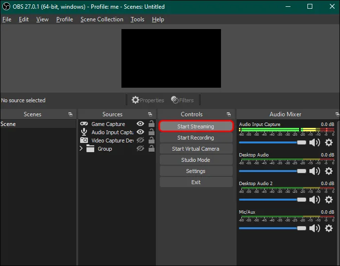The height and width of the screenshot is (266, 340).
Task: Click the OBS logo in title bar
Action: 6,6
